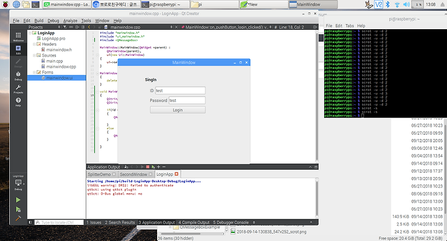
Task: Toggle the left sidebar visibility icon
Action: (x=30, y=222)
